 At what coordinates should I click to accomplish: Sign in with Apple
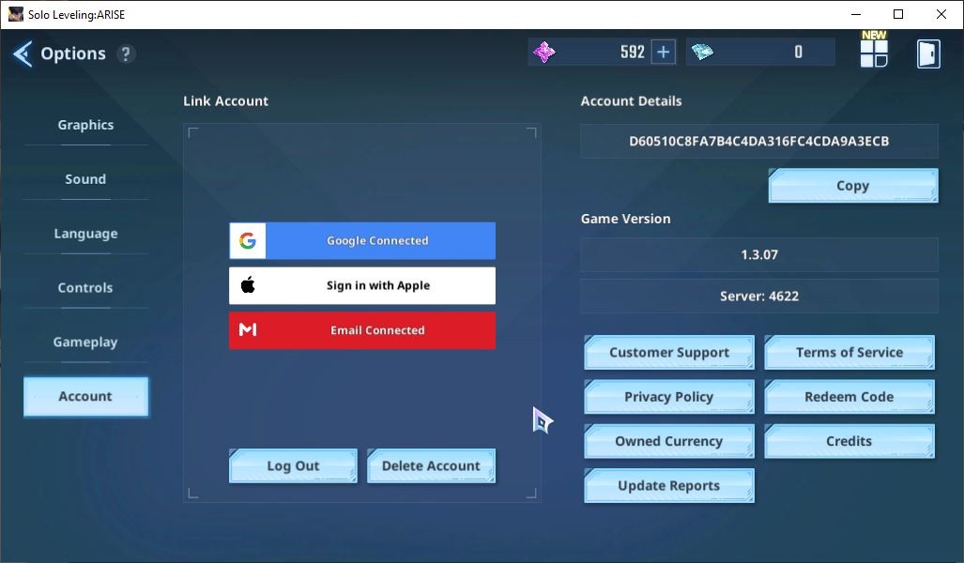[362, 285]
